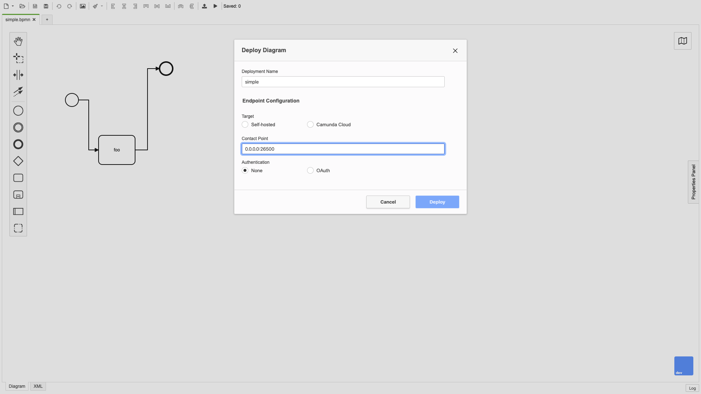This screenshot has height=394, width=701.
Task: Choose OAuth authentication
Action: 310,170
